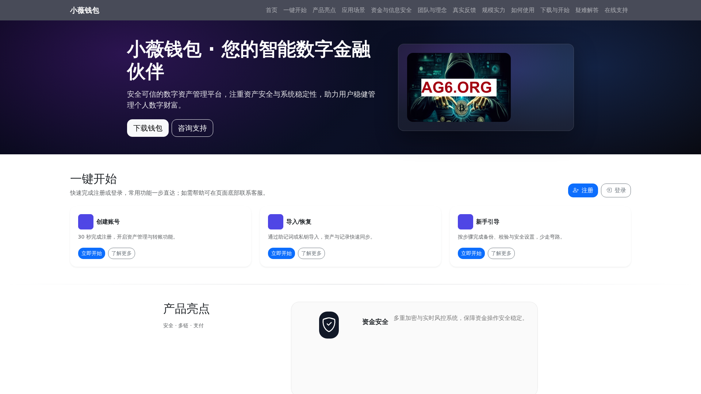Start now under 创建账号 card

point(92,254)
